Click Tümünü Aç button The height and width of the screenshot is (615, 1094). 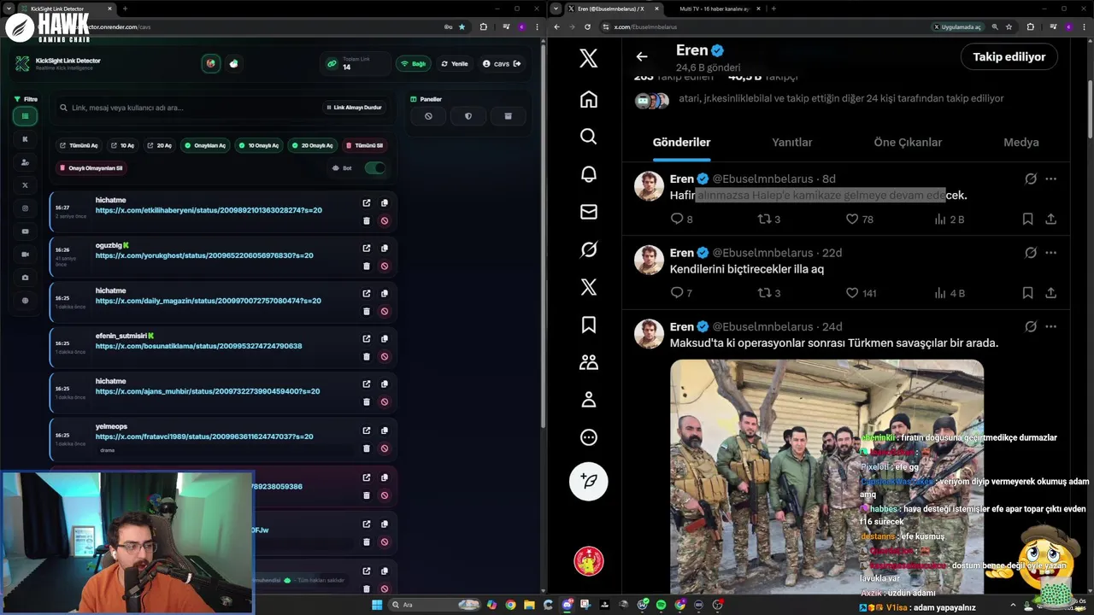(x=79, y=145)
